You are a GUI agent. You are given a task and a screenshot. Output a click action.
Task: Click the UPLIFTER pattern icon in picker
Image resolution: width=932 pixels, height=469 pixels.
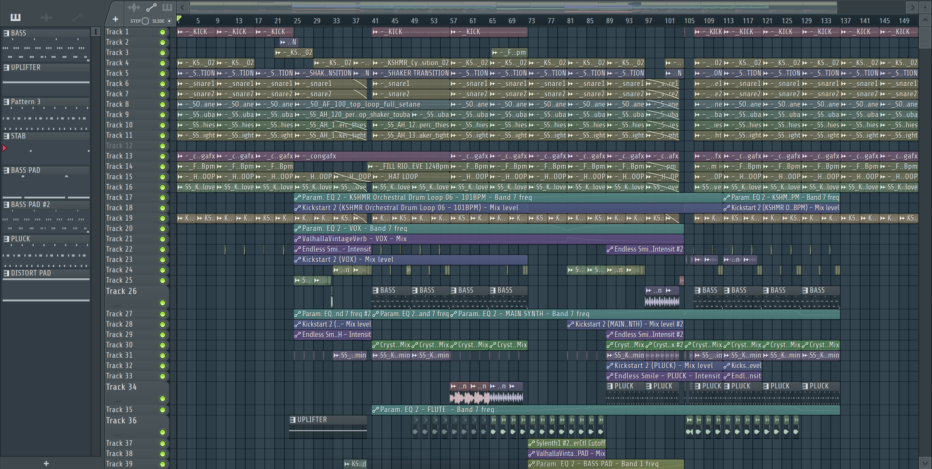[6, 67]
